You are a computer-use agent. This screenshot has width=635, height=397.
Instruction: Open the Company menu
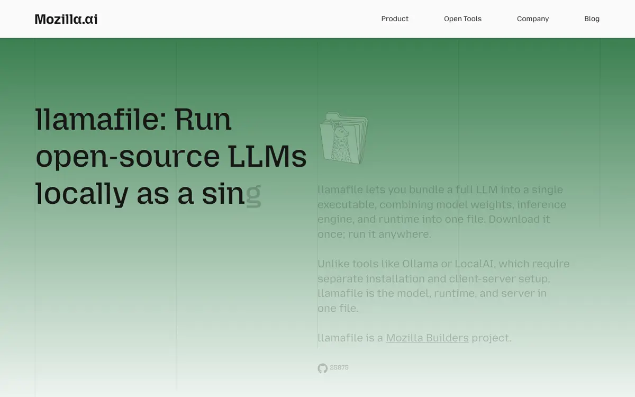pos(533,19)
